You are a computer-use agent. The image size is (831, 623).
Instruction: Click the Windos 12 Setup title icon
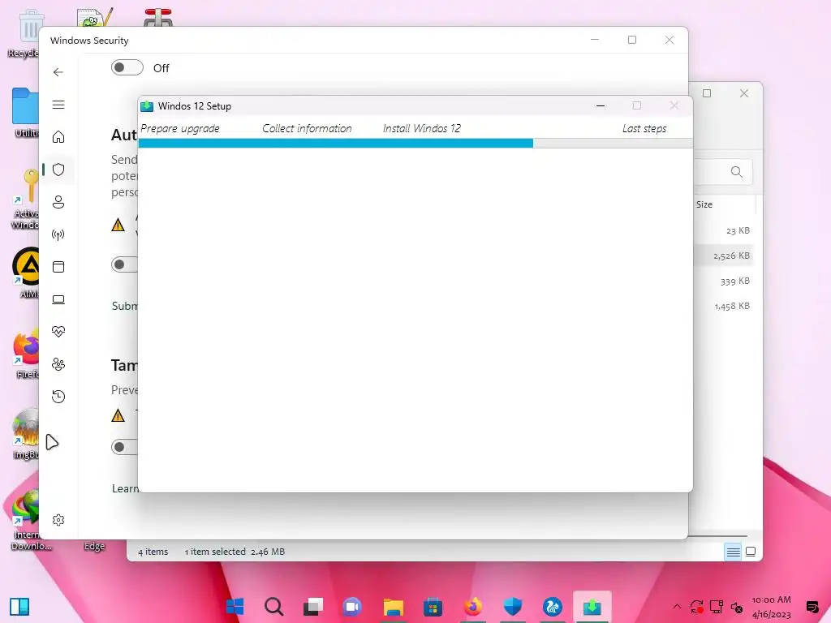point(147,106)
